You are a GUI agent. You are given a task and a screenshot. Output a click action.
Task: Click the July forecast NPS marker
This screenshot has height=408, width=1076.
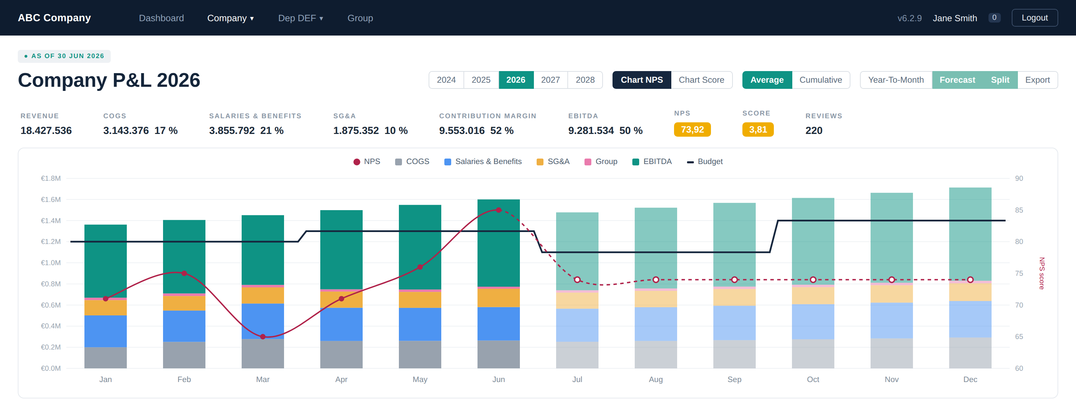click(x=577, y=280)
